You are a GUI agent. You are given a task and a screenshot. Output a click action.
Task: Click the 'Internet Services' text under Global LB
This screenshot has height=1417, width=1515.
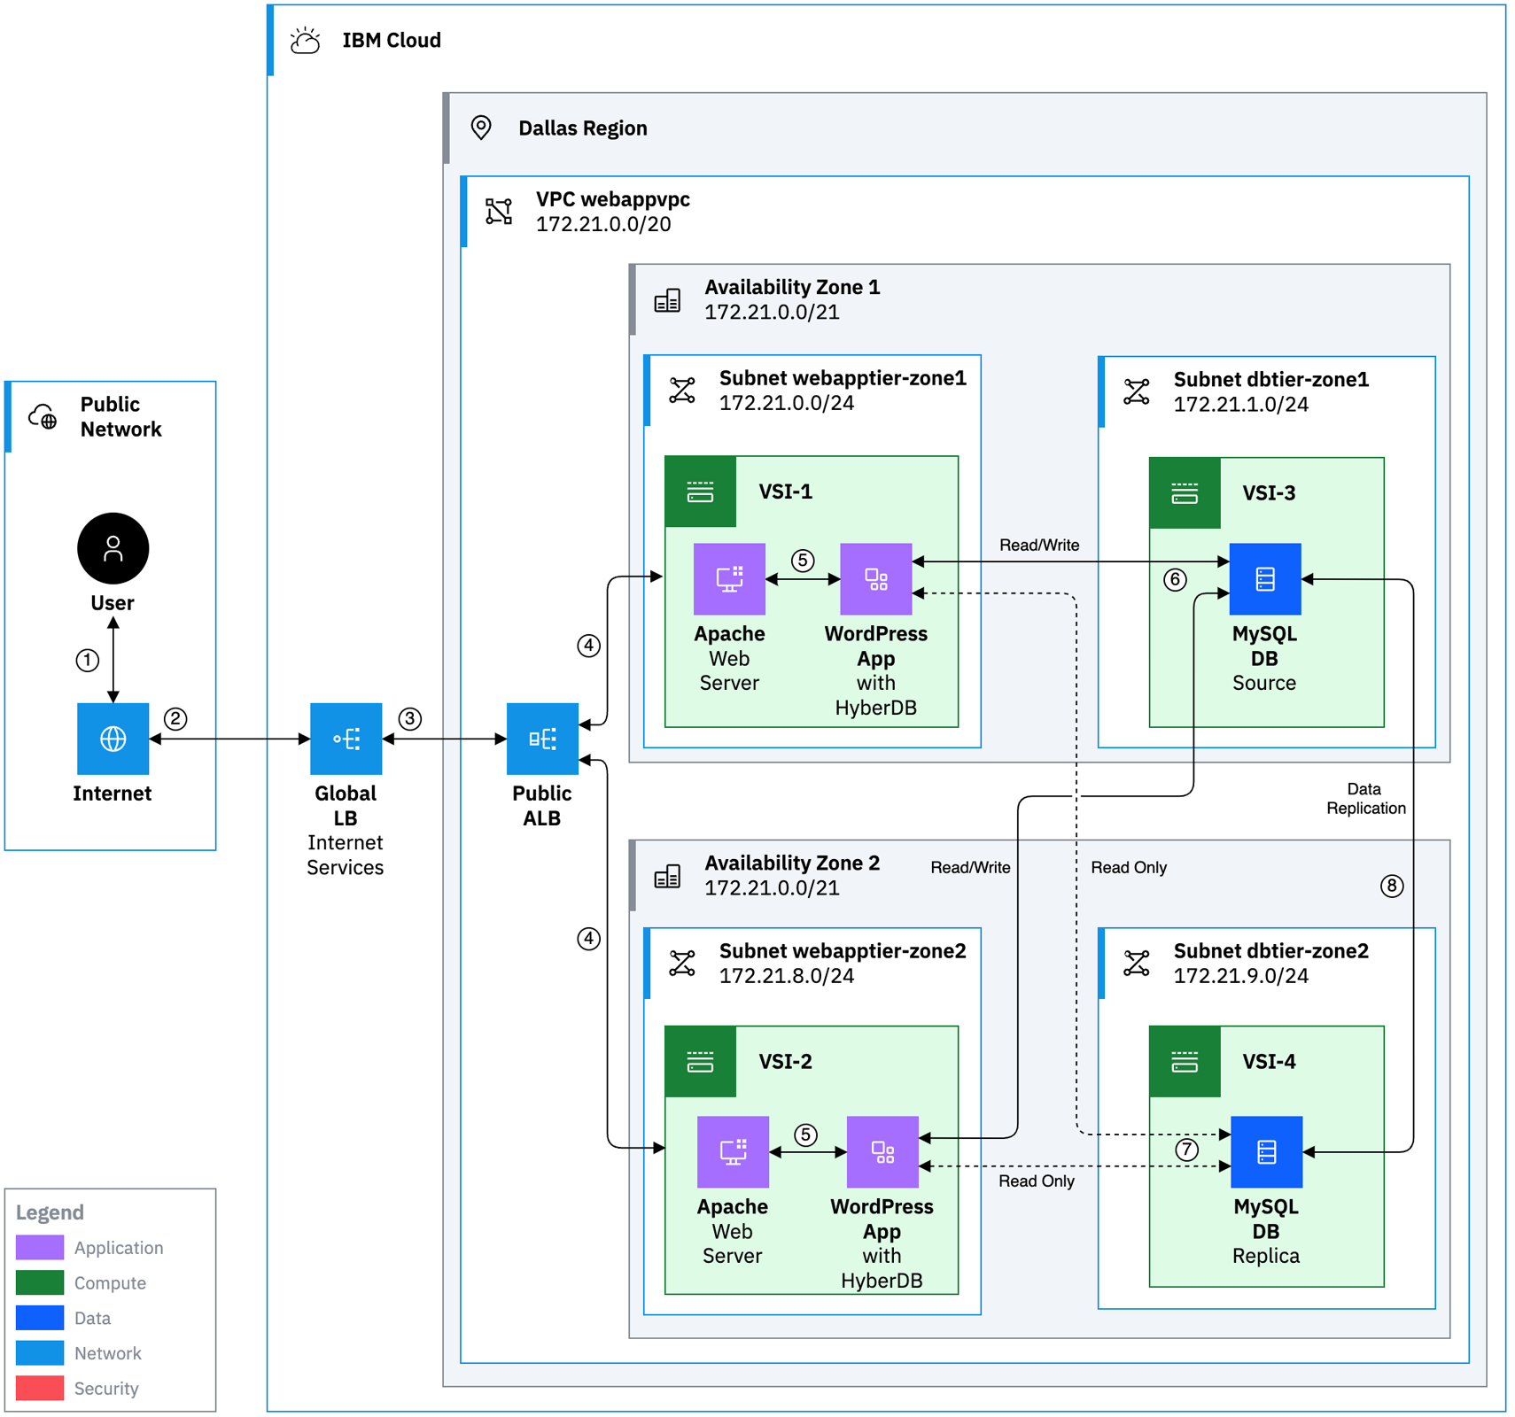[346, 856]
